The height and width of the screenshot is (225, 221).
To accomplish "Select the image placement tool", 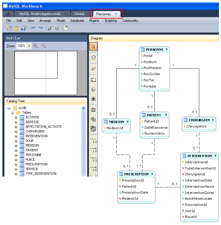I will [93, 99].
